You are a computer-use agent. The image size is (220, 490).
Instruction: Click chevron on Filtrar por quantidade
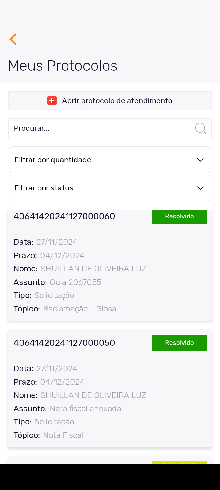click(200, 160)
